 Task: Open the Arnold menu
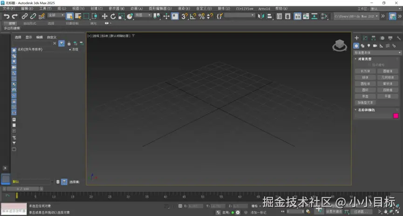coord(264,9)
